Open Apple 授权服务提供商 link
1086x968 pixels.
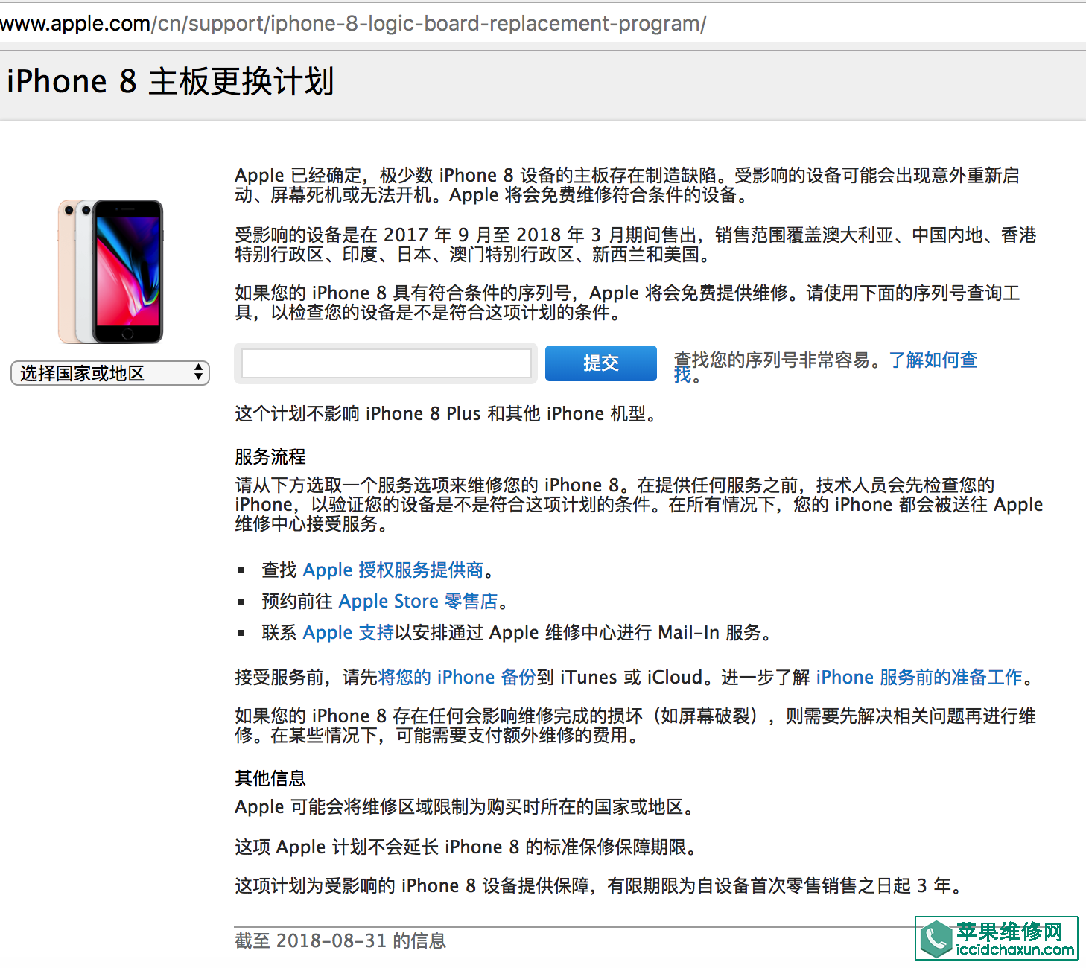click(x=393, y=570)
